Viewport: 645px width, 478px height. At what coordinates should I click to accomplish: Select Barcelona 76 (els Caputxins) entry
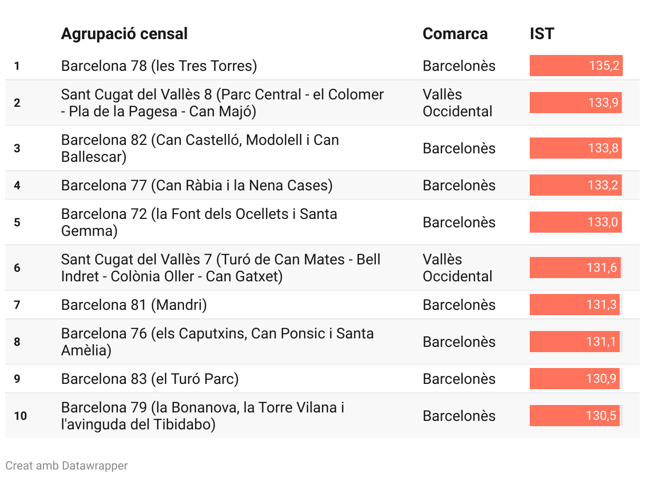tap(217, 342)
